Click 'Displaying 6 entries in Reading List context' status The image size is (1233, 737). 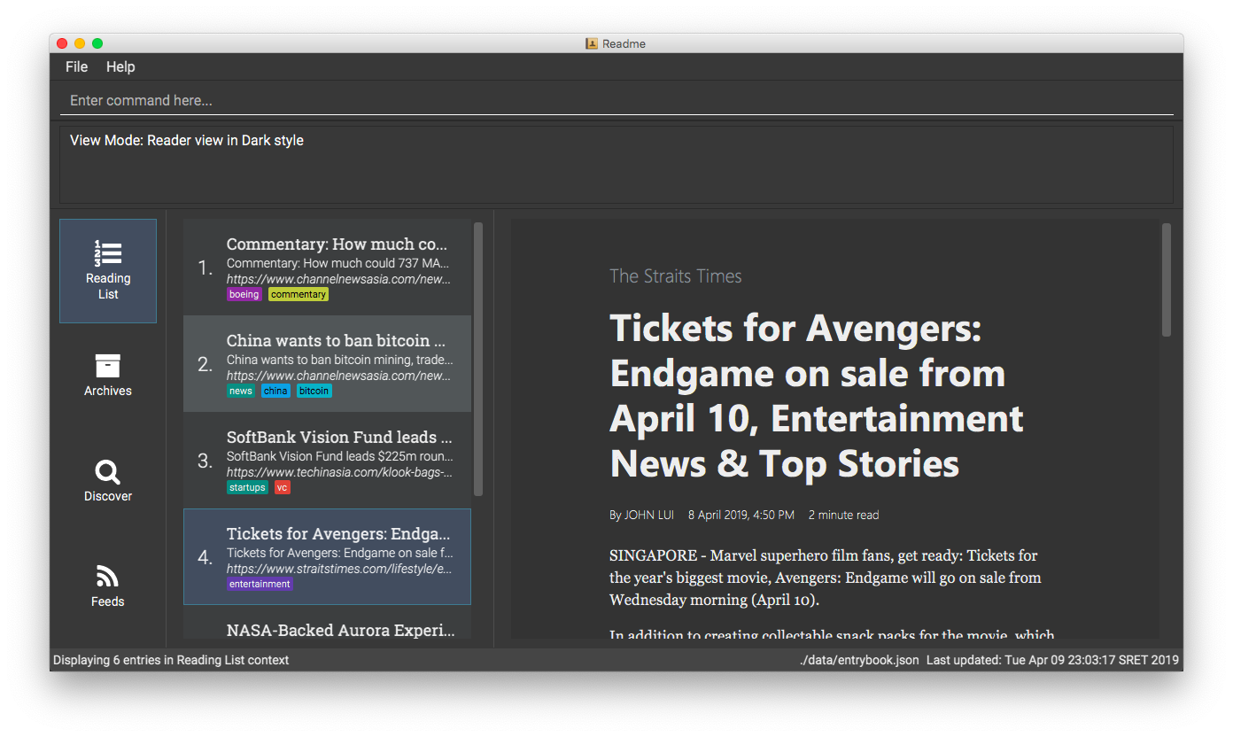coord(171,660)
